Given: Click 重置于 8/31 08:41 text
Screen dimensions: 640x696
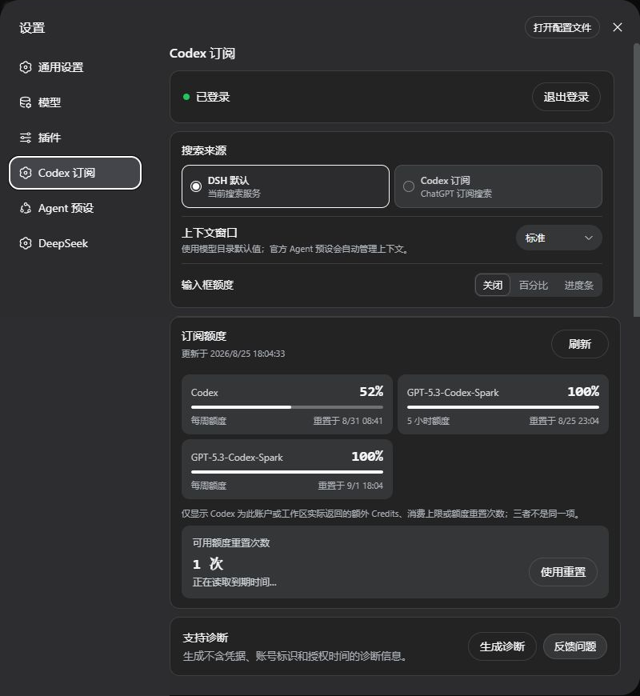Looking at the screenshot, I should tap(348, 421).
